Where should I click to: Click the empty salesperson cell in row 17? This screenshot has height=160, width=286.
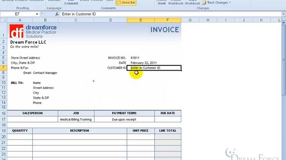[33, 120]
